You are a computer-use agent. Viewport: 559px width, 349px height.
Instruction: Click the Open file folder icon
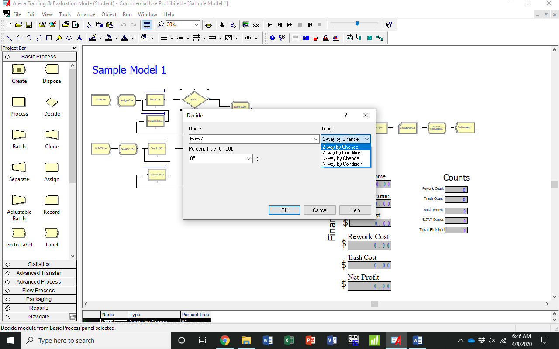19,25
